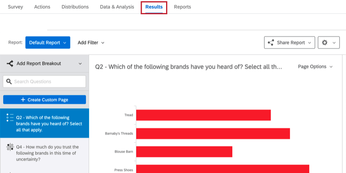Click the Q2 multiple choice question icon
Screen dimensions: 346x173
coord(10,118)
